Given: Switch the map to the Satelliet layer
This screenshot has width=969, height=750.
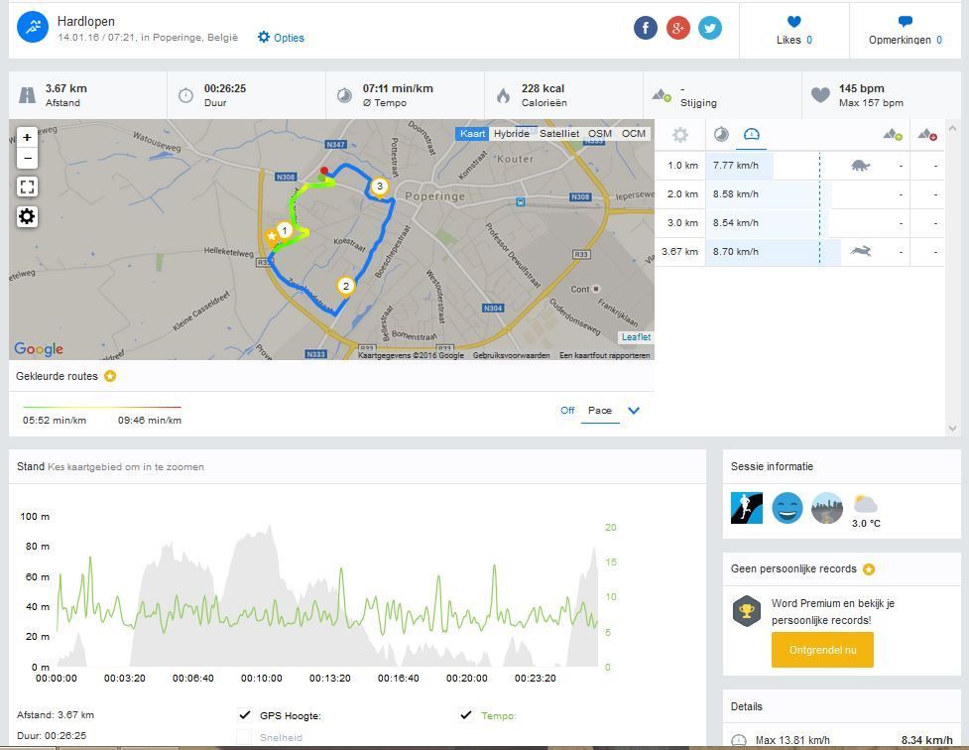Looking at the screenshot, I should click(559, 134).
